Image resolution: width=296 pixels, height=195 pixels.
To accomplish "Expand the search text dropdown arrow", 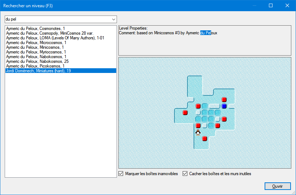I will coord(113,19).
